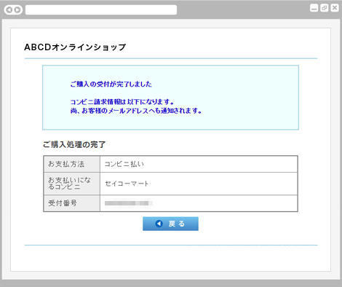This screenshot has height=287, width=342.
Task: Click the 受付番号 label cell
Action: coord(72,203)
